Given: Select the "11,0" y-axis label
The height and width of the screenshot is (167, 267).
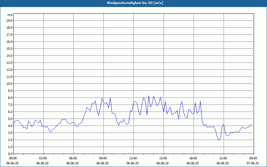Looking at the screenshot, I should click(9, 77).
